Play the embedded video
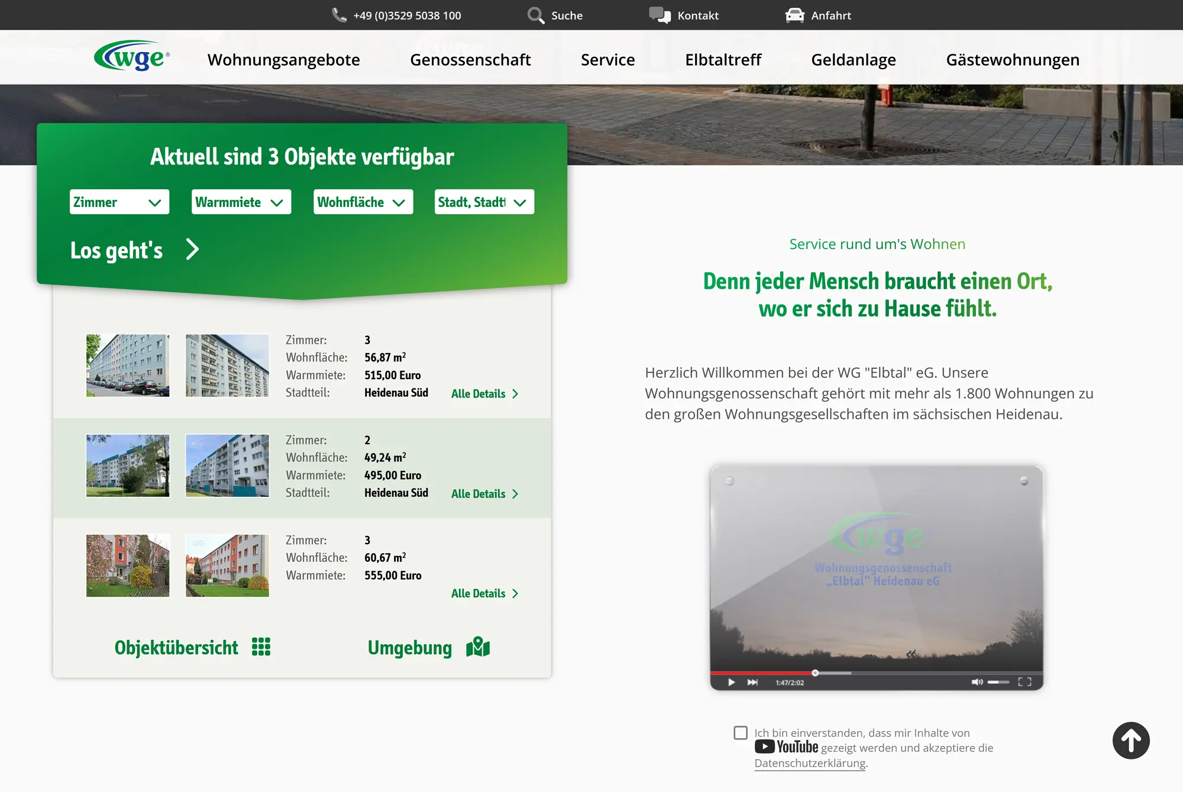 [732, 682]
